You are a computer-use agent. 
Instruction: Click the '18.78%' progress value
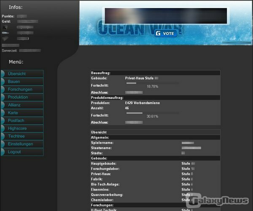[x=153, y=87]
